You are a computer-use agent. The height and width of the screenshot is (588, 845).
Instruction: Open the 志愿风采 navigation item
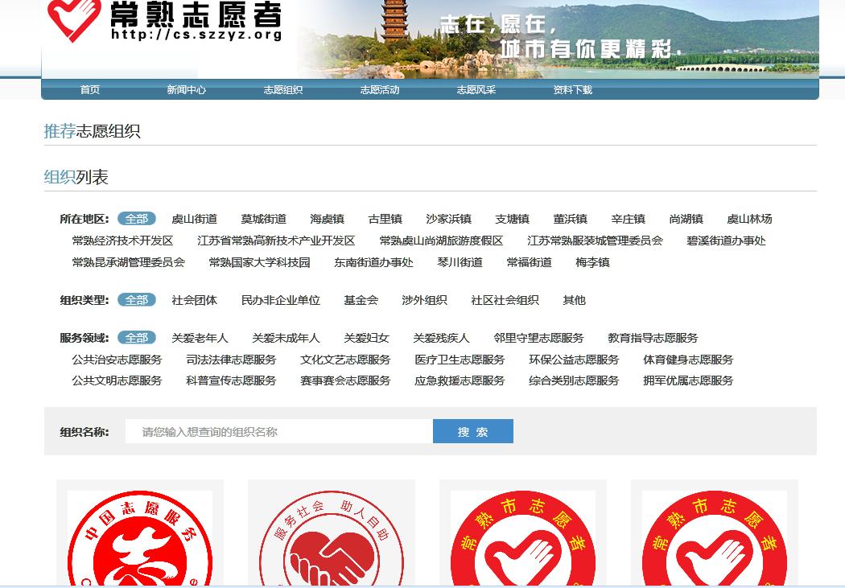click(476, 90)
